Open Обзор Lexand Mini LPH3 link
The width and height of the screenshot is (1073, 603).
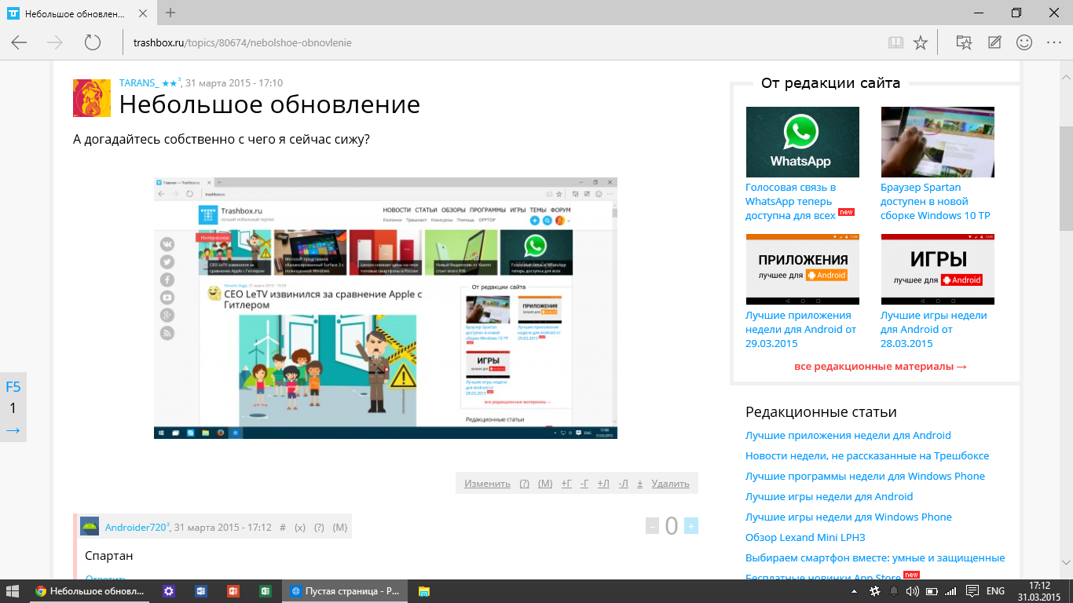click(805, 537)
